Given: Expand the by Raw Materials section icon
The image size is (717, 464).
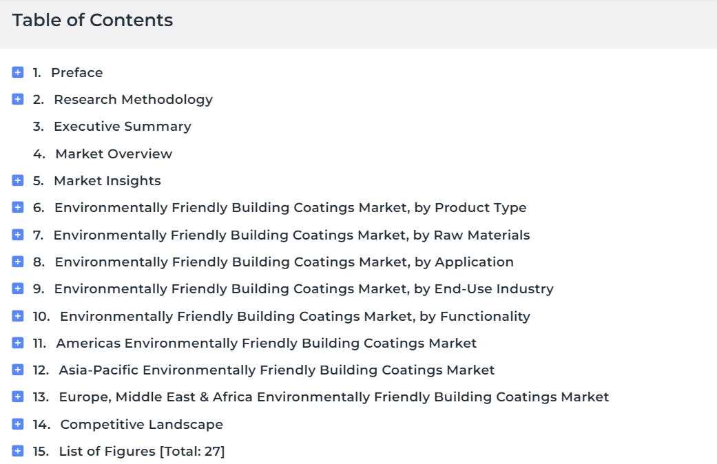Looking at the screenshot, I should point(18,235).
